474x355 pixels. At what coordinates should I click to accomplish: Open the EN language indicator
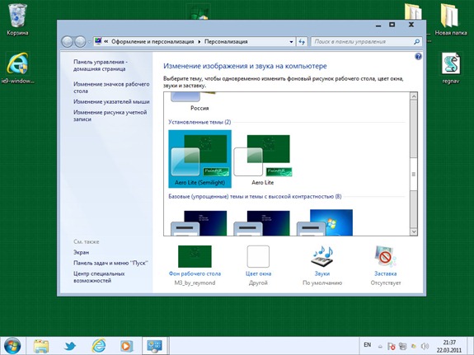pyautogui.click(x=368, y=345)
